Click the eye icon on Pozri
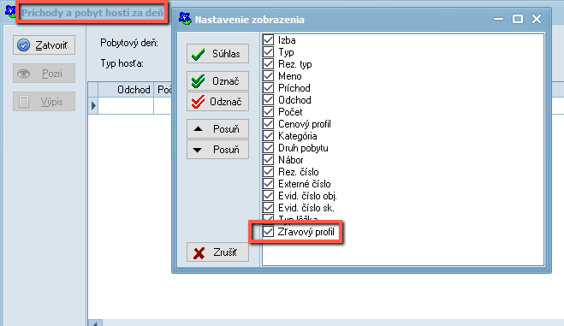Image resolution: width=564 pixels, height=326 pixels. click(24, 74)
